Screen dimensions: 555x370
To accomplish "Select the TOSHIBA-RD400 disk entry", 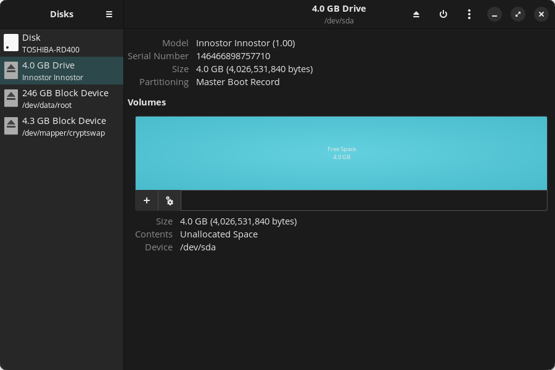I will [62, 43].
